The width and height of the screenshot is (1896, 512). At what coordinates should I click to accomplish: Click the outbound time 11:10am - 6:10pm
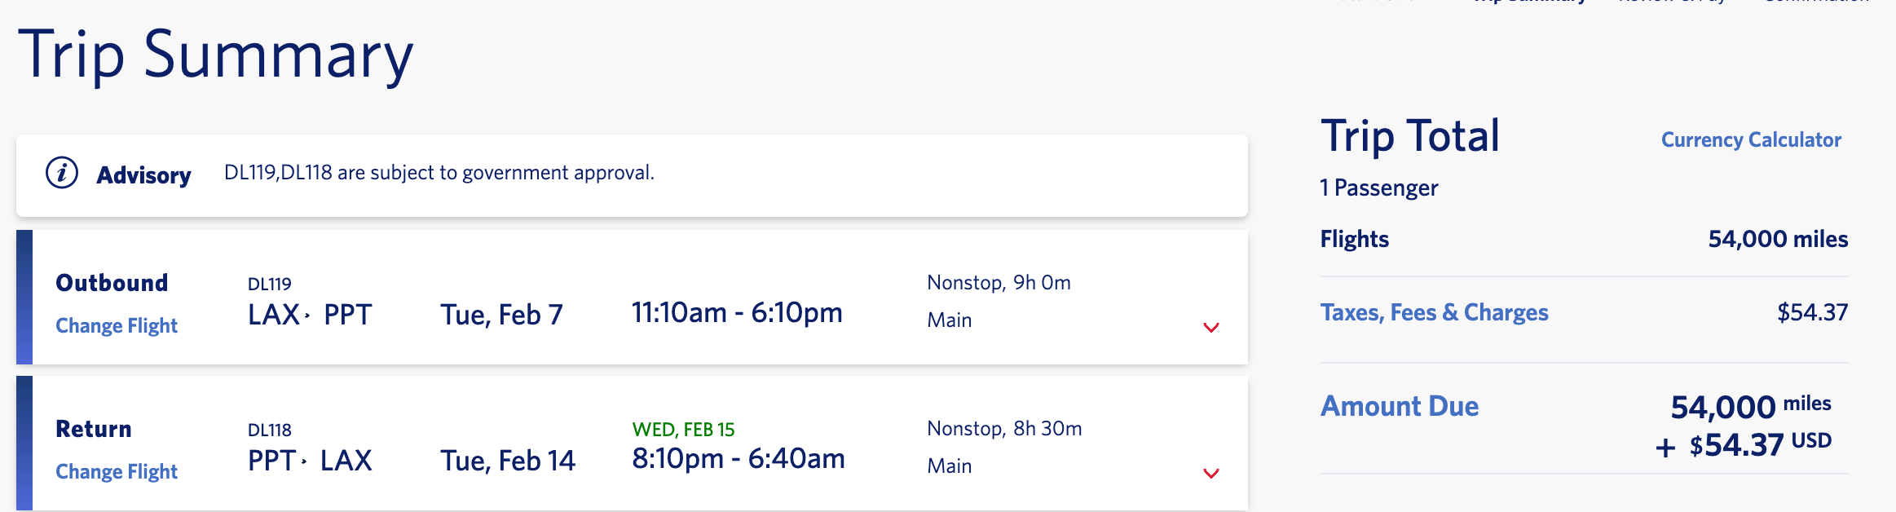[737, 313]
